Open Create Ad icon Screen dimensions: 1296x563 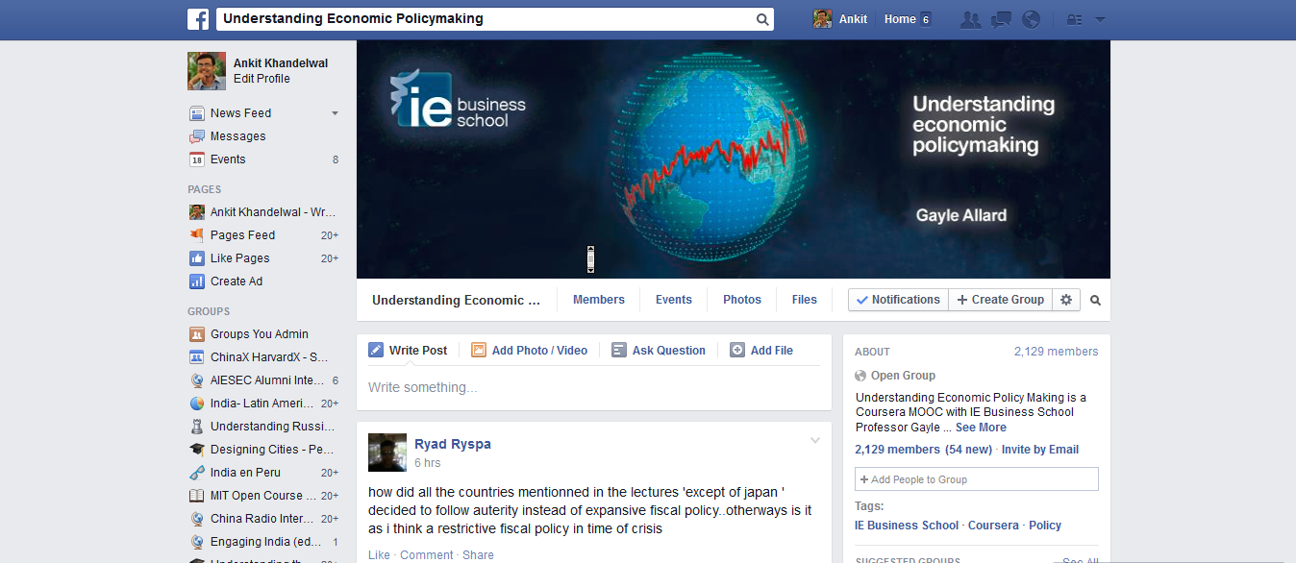[197, 281]
